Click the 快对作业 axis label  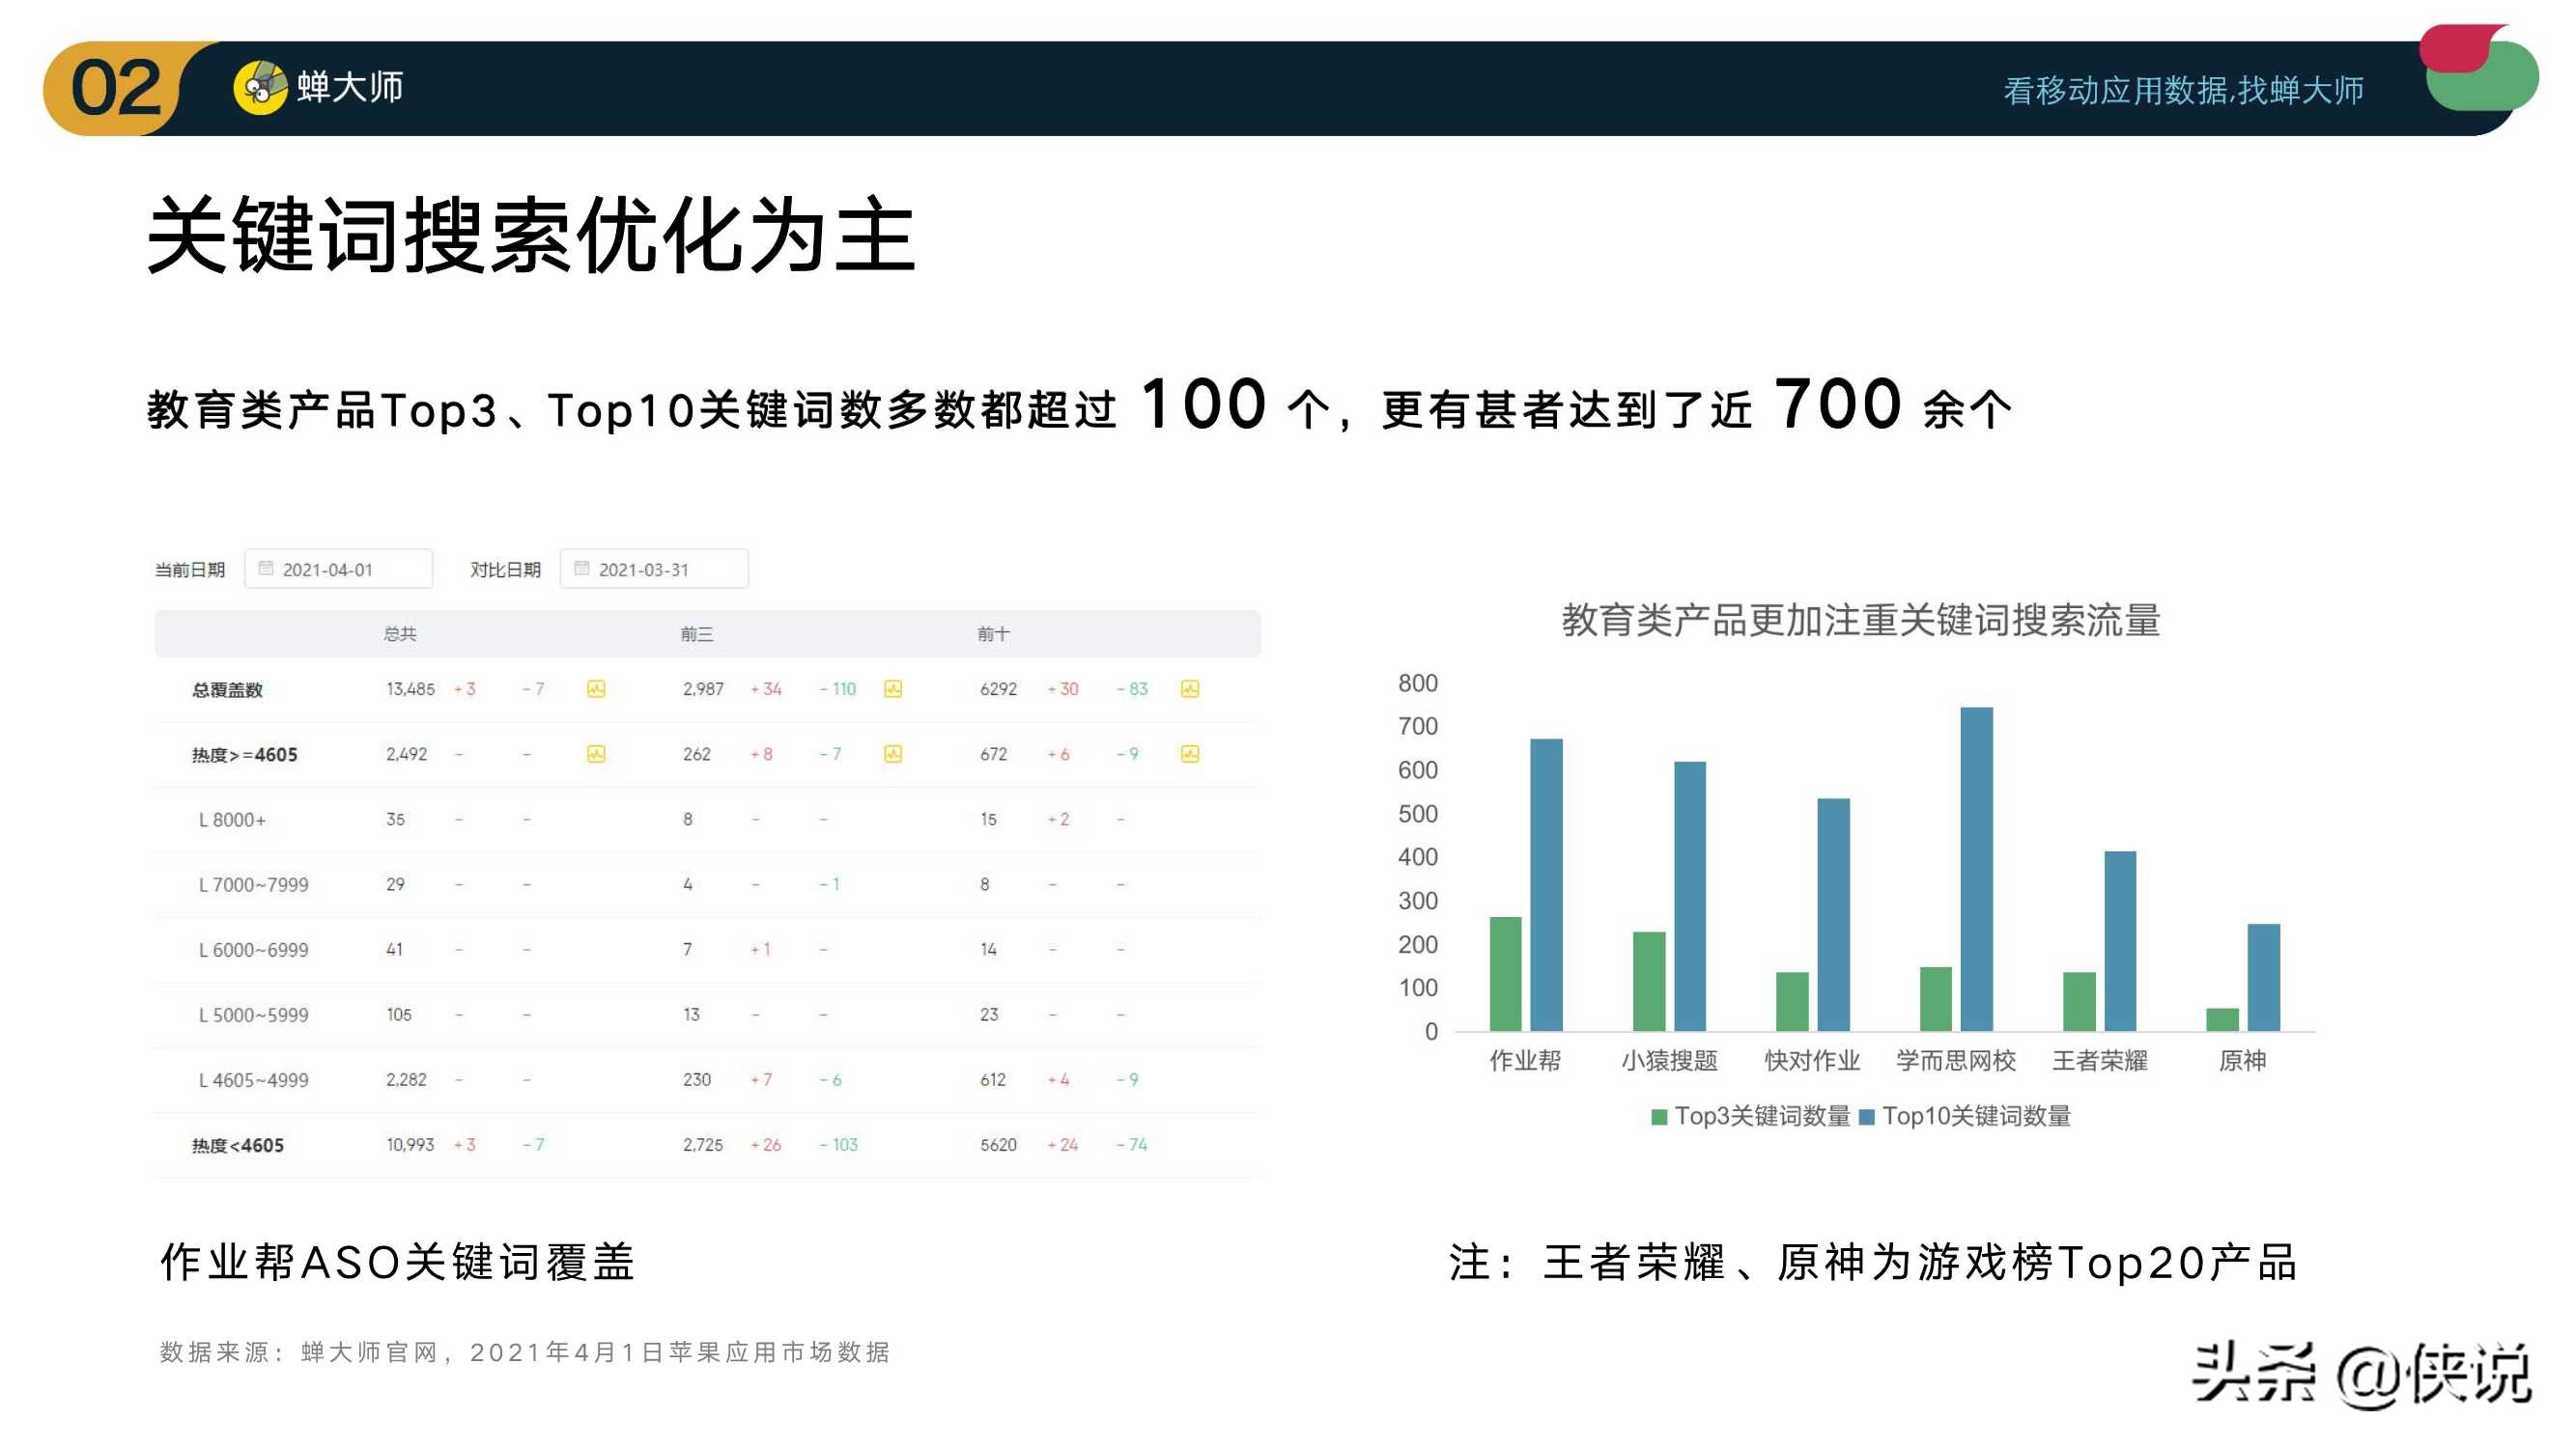click(x=1812, y=1060)
